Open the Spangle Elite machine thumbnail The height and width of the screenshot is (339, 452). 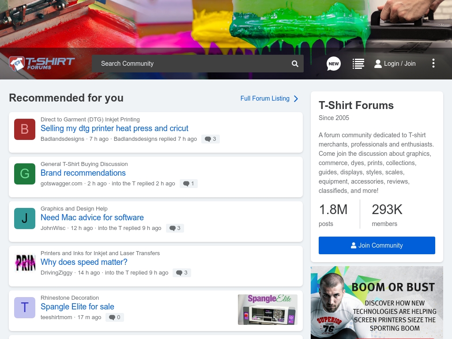267,309
